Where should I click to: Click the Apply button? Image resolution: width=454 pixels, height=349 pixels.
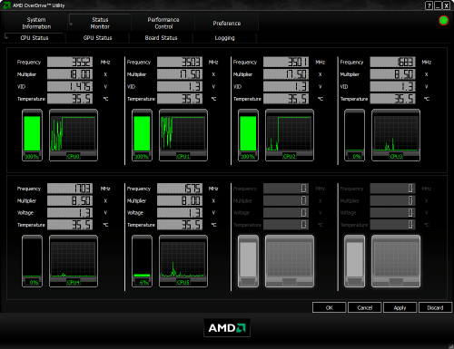400,307
